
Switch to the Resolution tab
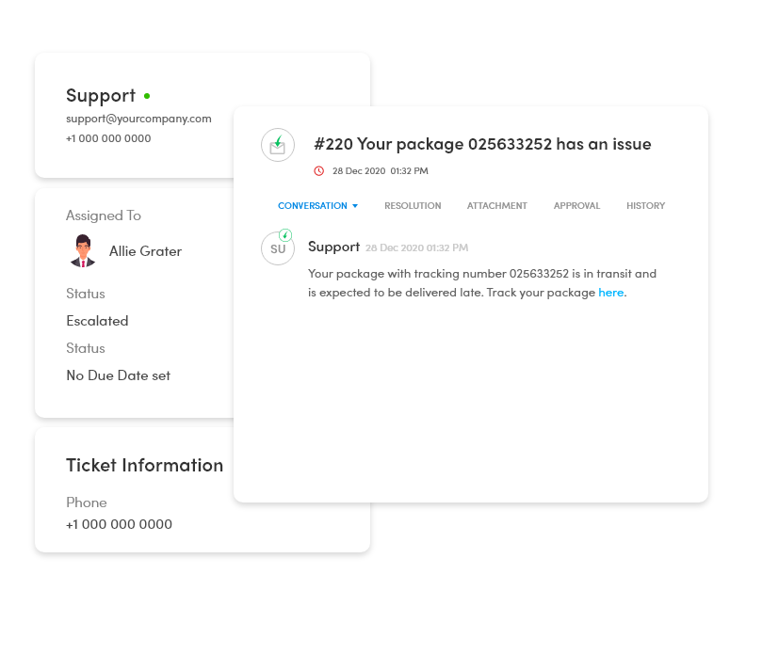click(413, 206)
